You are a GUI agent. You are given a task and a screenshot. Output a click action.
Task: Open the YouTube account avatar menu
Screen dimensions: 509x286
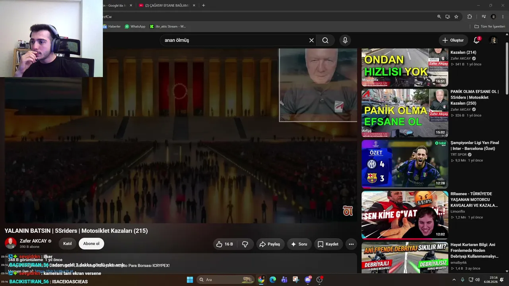click(493, 40)
